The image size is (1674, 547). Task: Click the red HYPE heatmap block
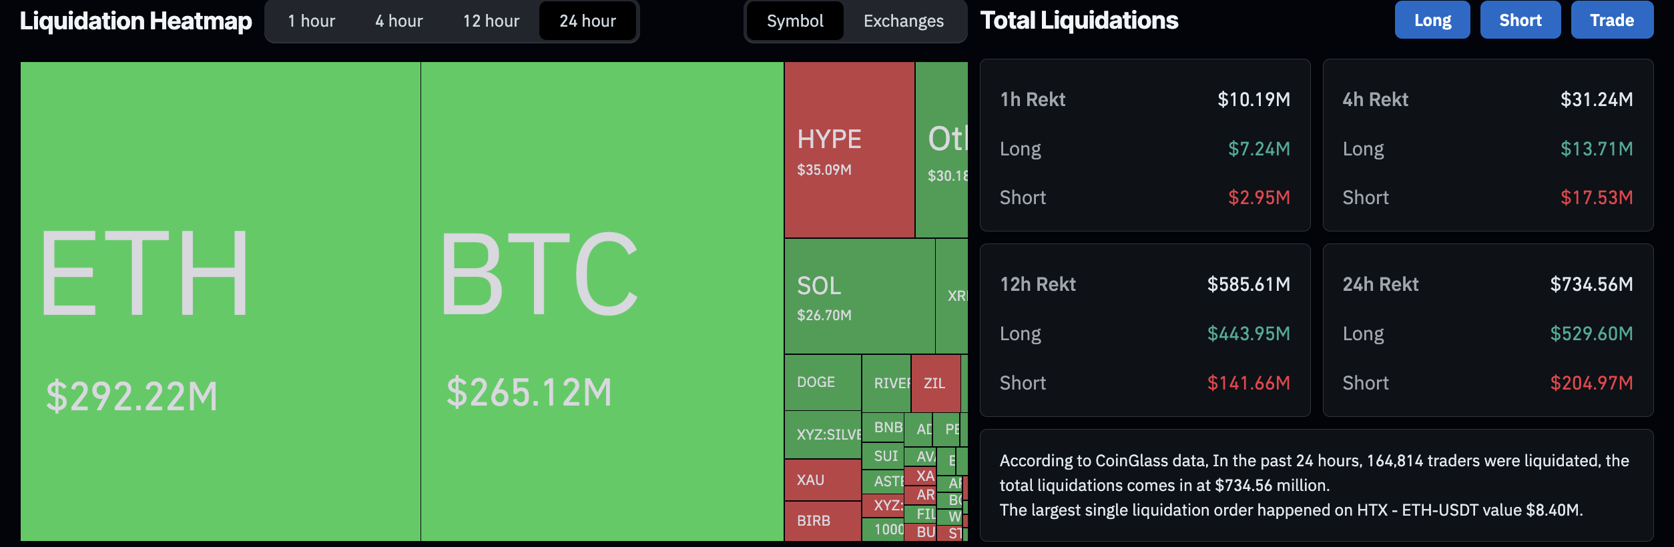click(849, 150)
